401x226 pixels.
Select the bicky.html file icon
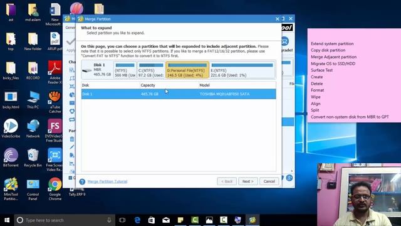[11, 99]
